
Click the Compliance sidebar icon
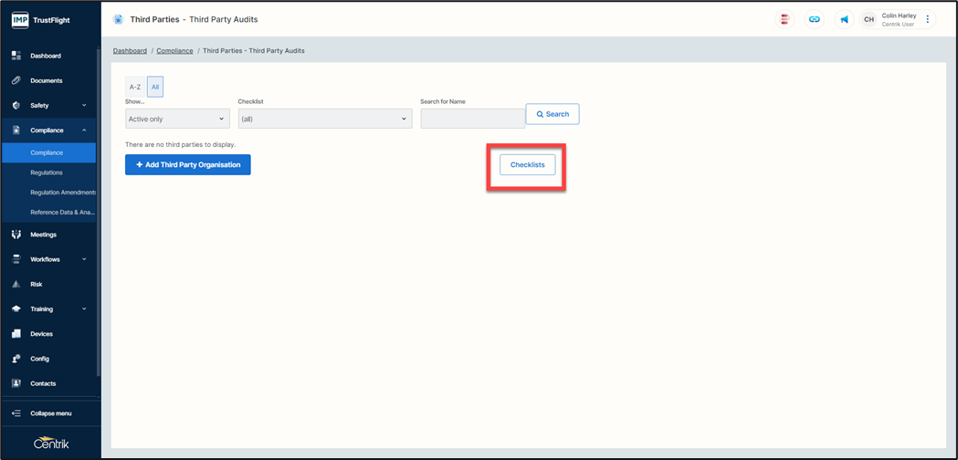(16, 131)
